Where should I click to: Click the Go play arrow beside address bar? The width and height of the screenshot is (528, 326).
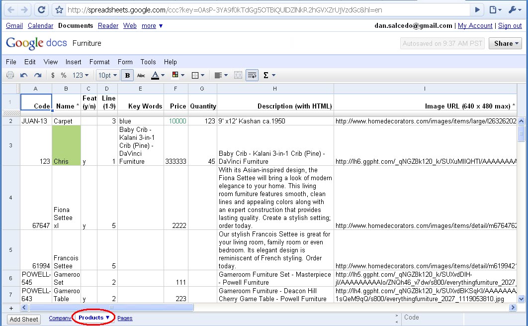pos(477,10)
